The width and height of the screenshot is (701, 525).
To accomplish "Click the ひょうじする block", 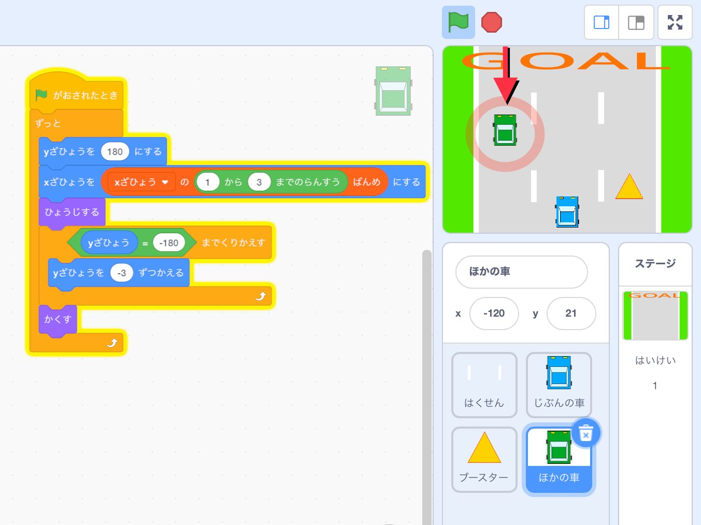I will tap(71, 212).
